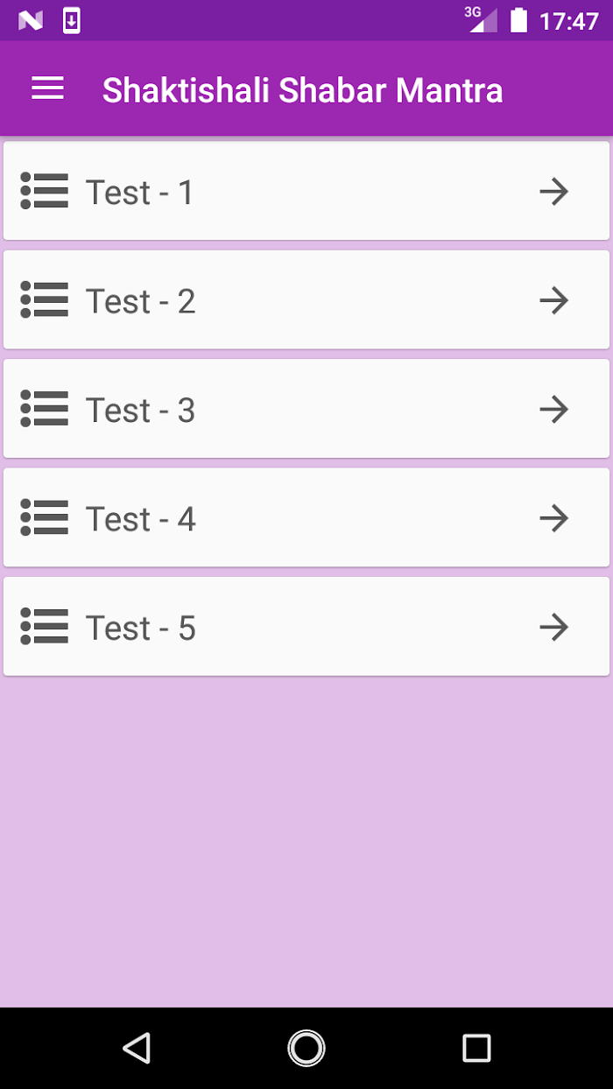Tap the list icon beside Test - 1
This screenshot has width=613, height=1089.
[45, 191]
